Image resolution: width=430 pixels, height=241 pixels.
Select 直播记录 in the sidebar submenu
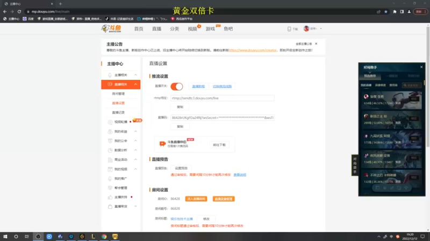[118, 112]
